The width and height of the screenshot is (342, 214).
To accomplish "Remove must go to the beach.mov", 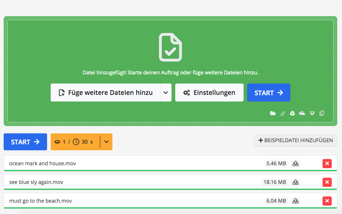I will [x=327, y=201].
